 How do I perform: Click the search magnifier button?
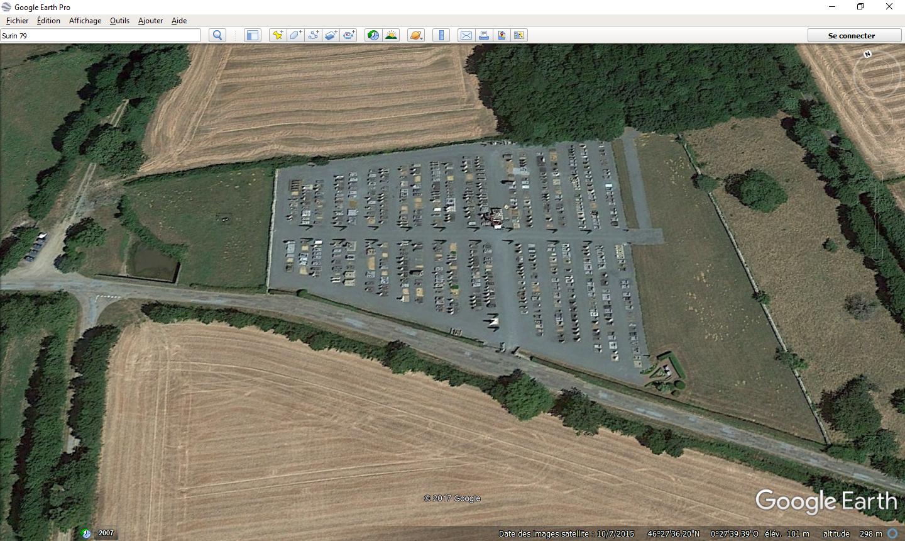click(x=217, y=35)
